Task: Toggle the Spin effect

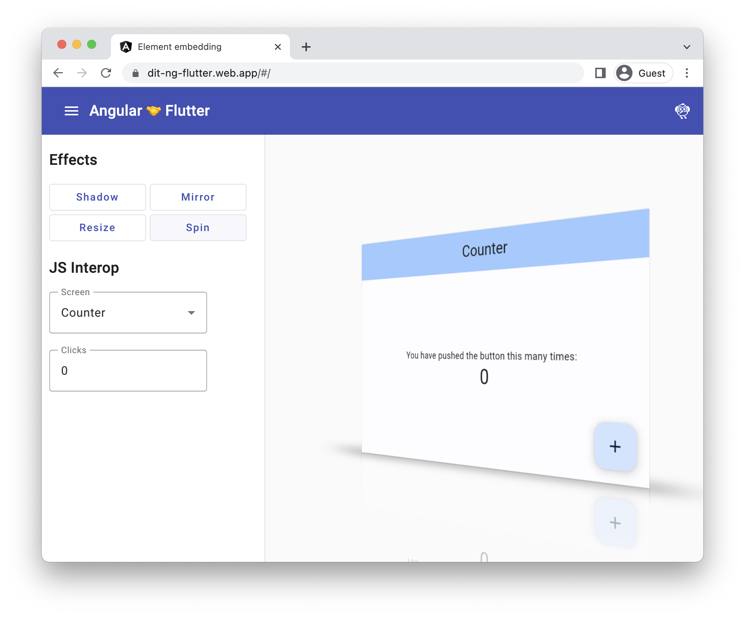Action: click(x=198, y=228)
